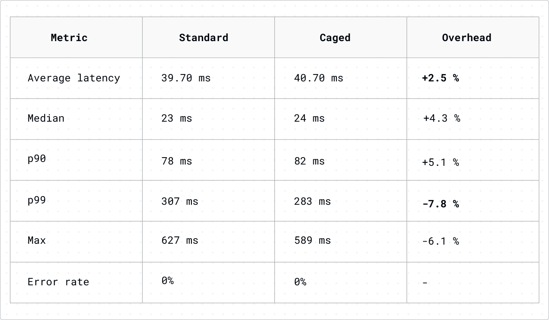Click the p99 row label

pos(37,200)
